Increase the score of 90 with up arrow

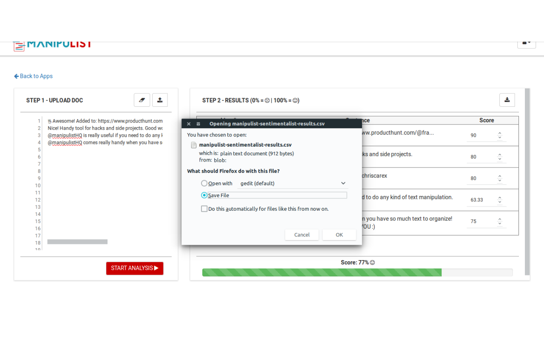pos(500,133)
